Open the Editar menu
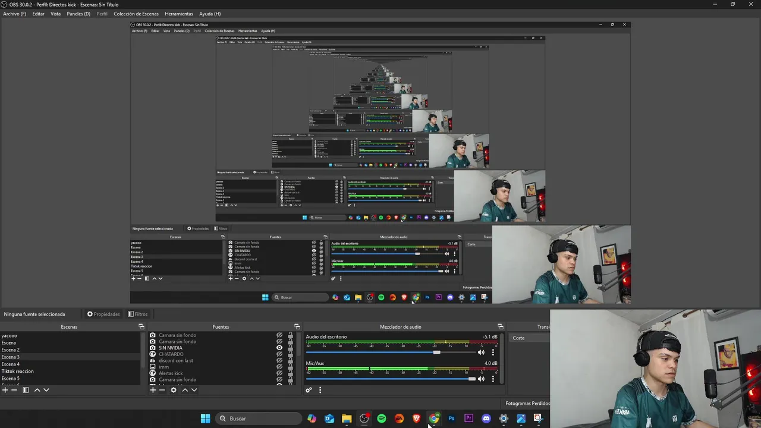The width and height of the screenshot is (761, 428). click(39, 14)
